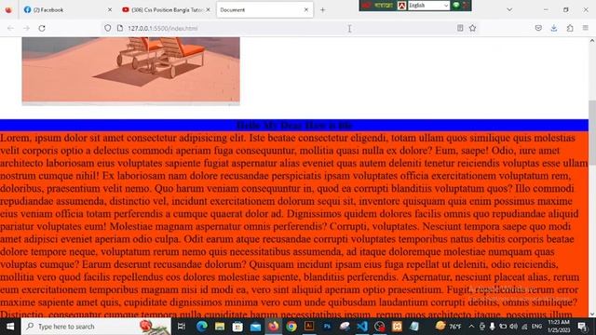The width and height of the screenshot is (596, 335).
Task: Click the green Avro toolbar button
Action: tap(455, 6)
